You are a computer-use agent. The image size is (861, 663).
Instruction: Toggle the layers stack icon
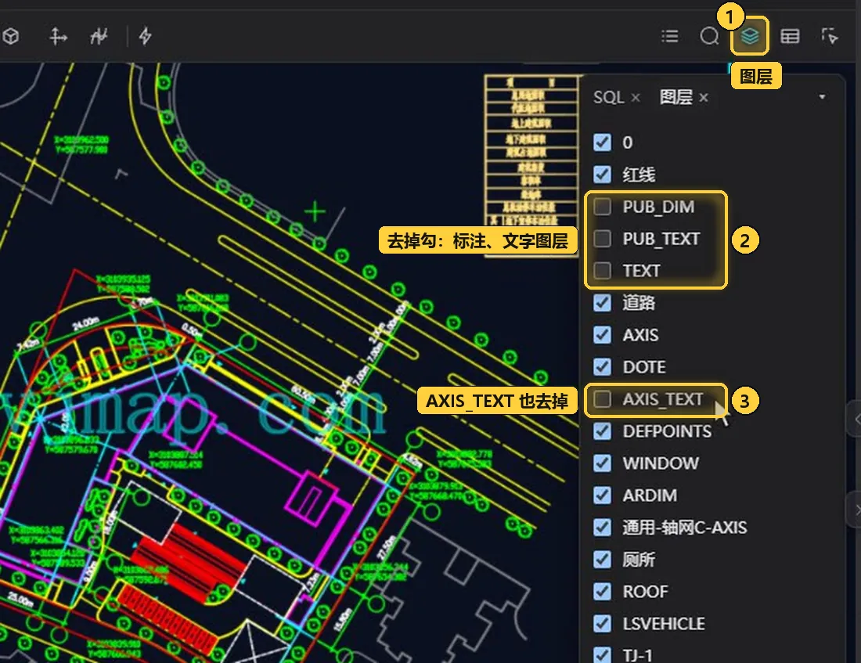(x=750, y=36)
